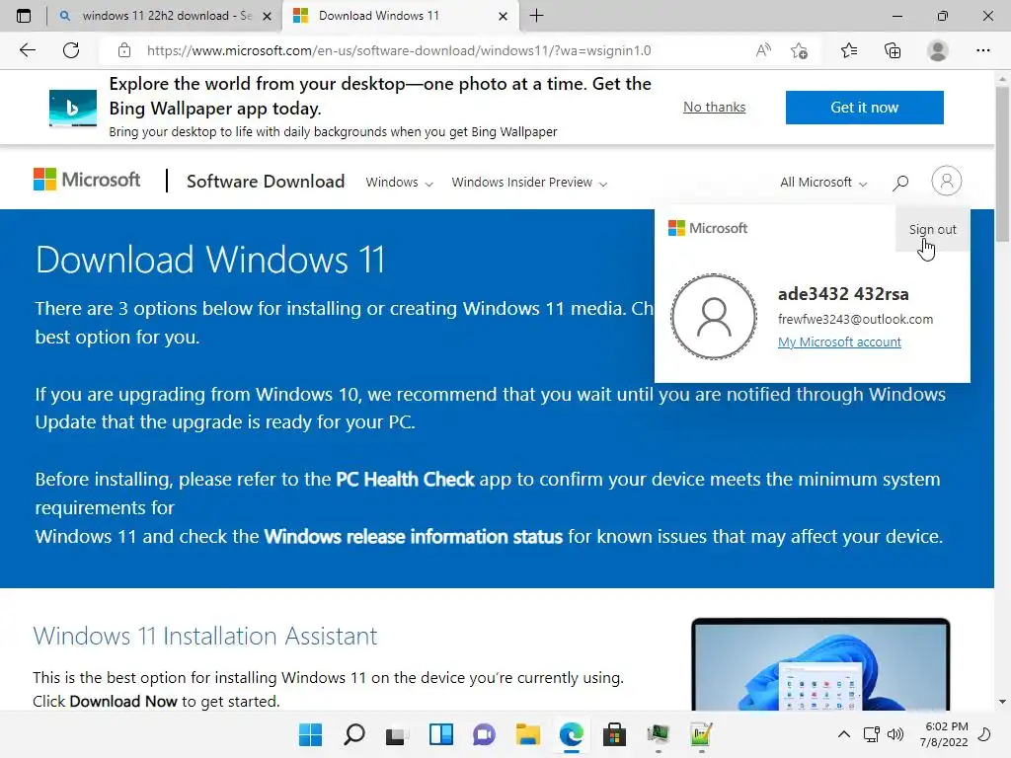Click the site lock icon in address bar
The image size is (1011, 758).
click(124, 50)
